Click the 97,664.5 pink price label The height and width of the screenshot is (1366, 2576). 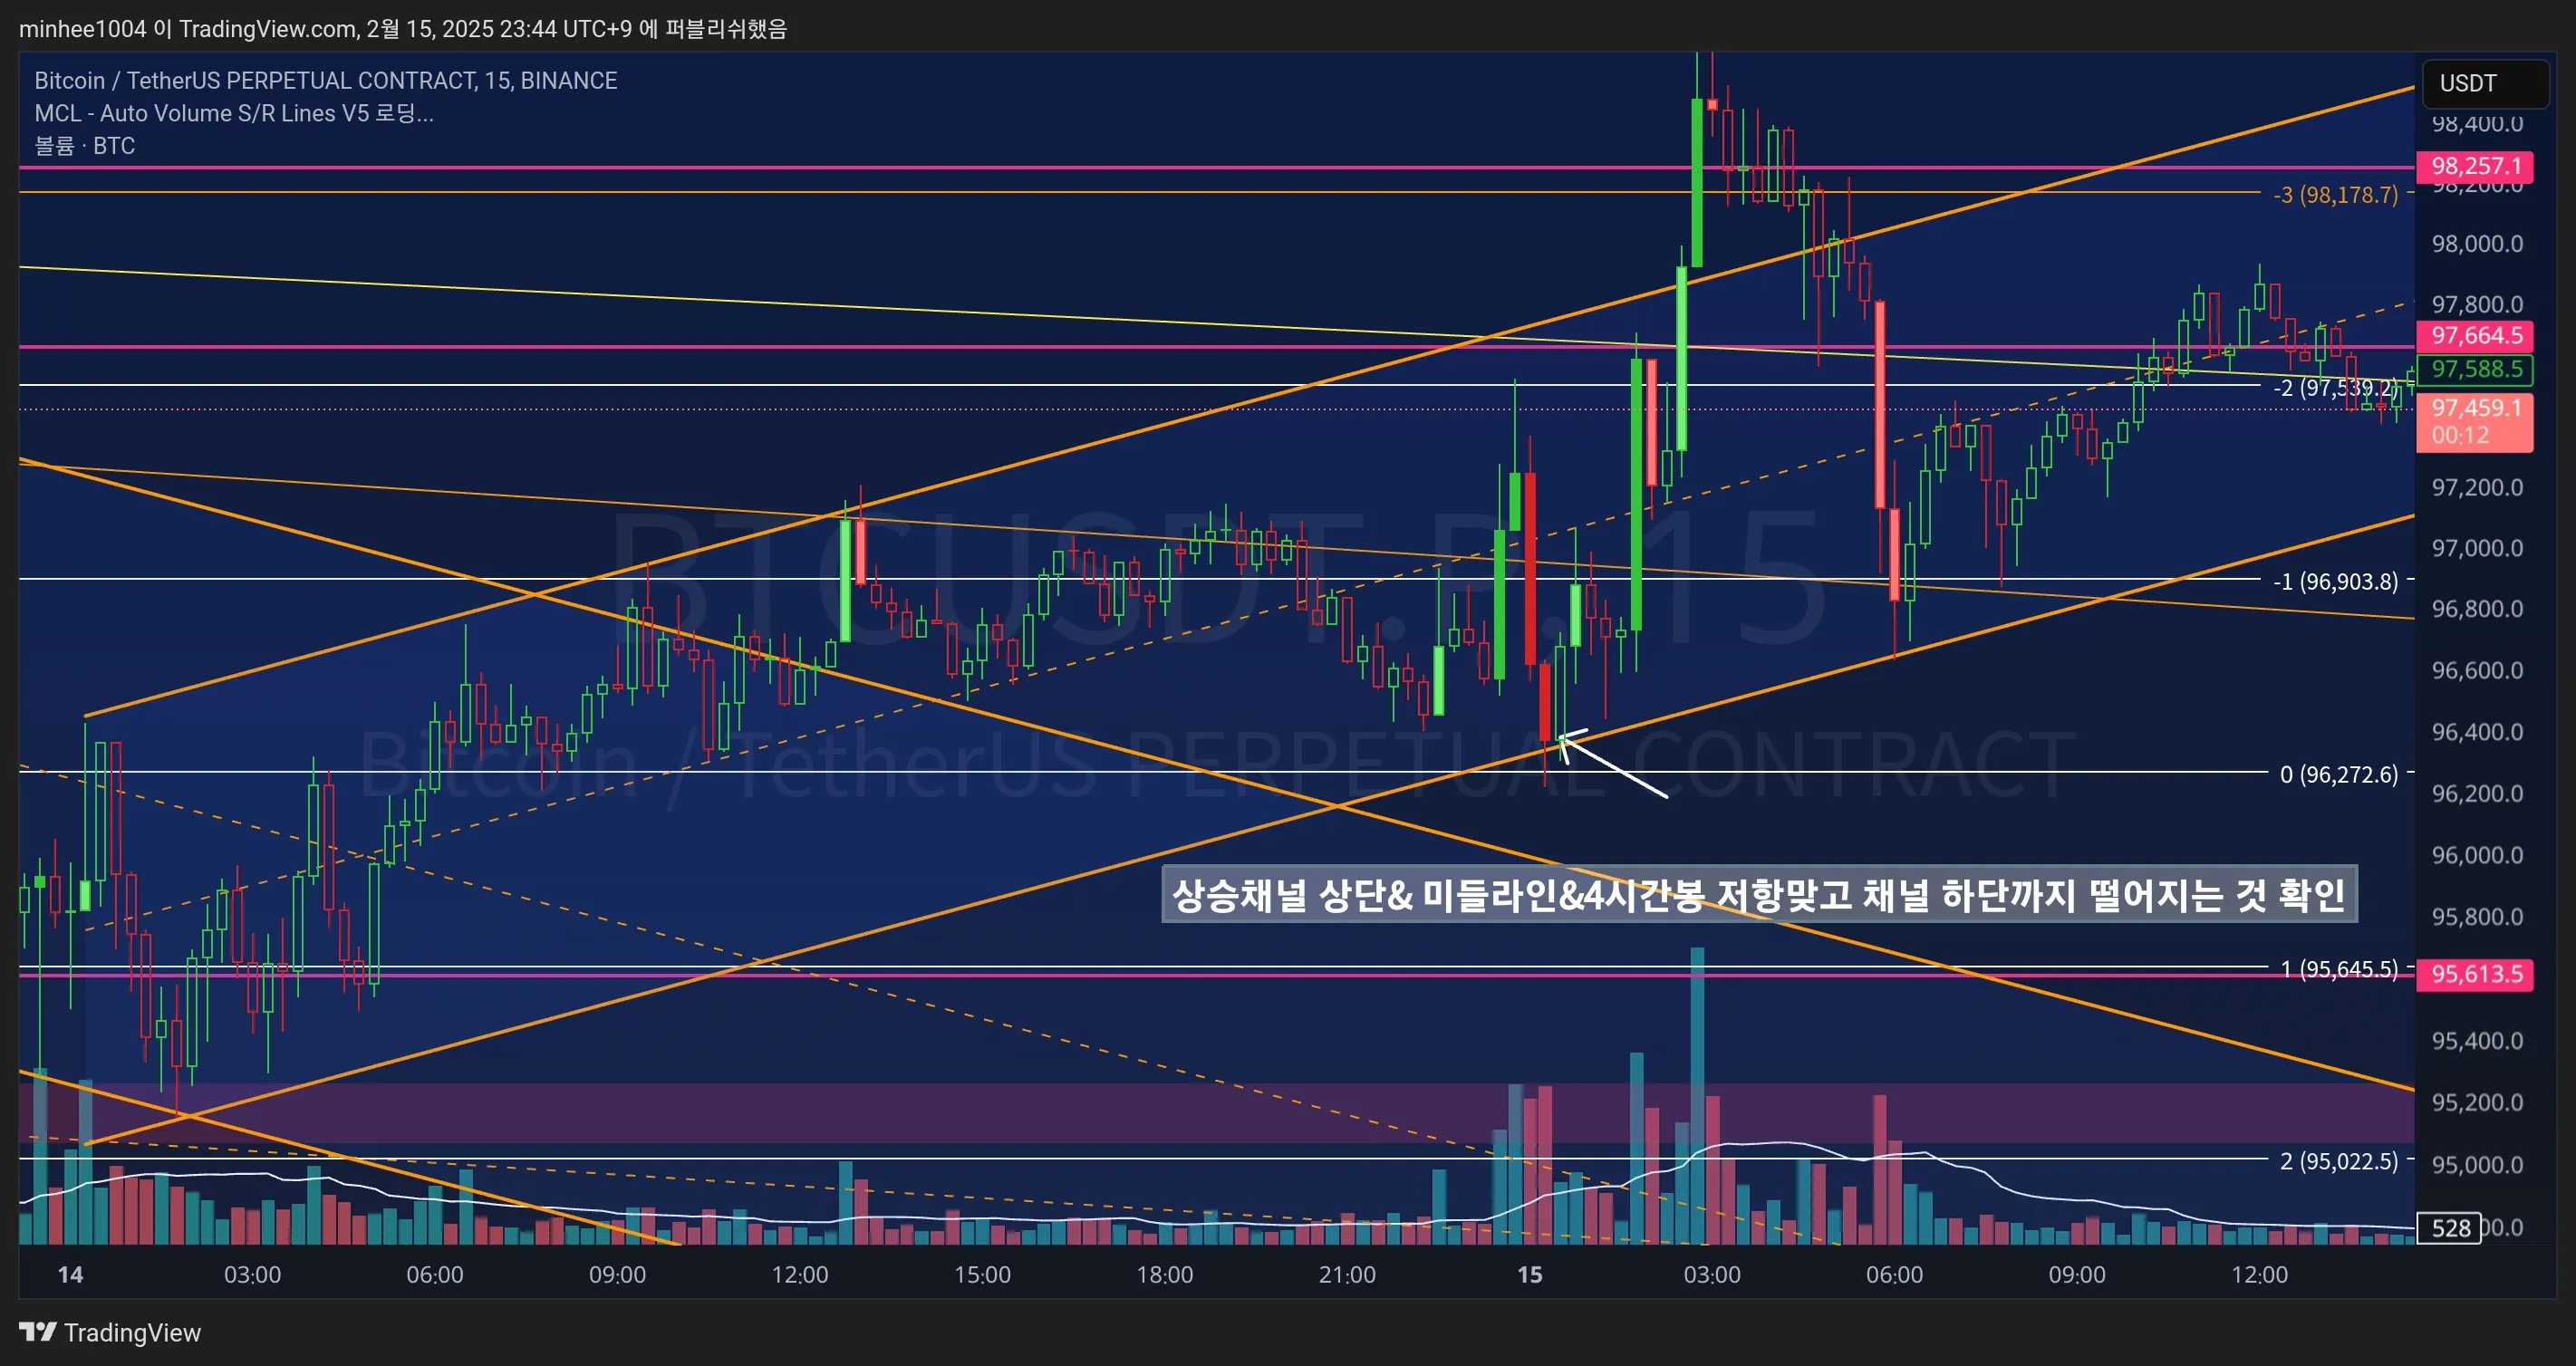click(x=2475, y=335)
